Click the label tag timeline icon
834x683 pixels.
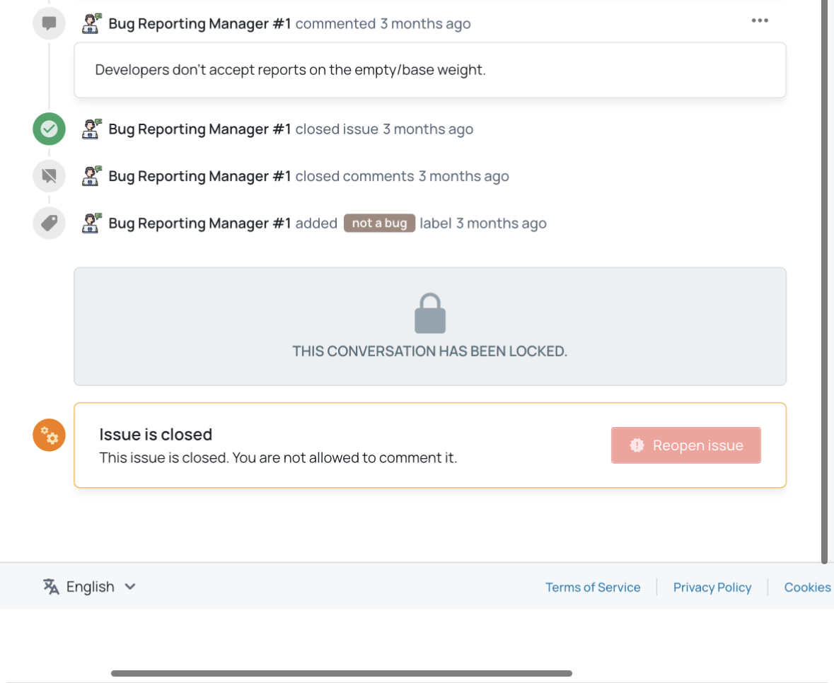(x=49, y=223)
